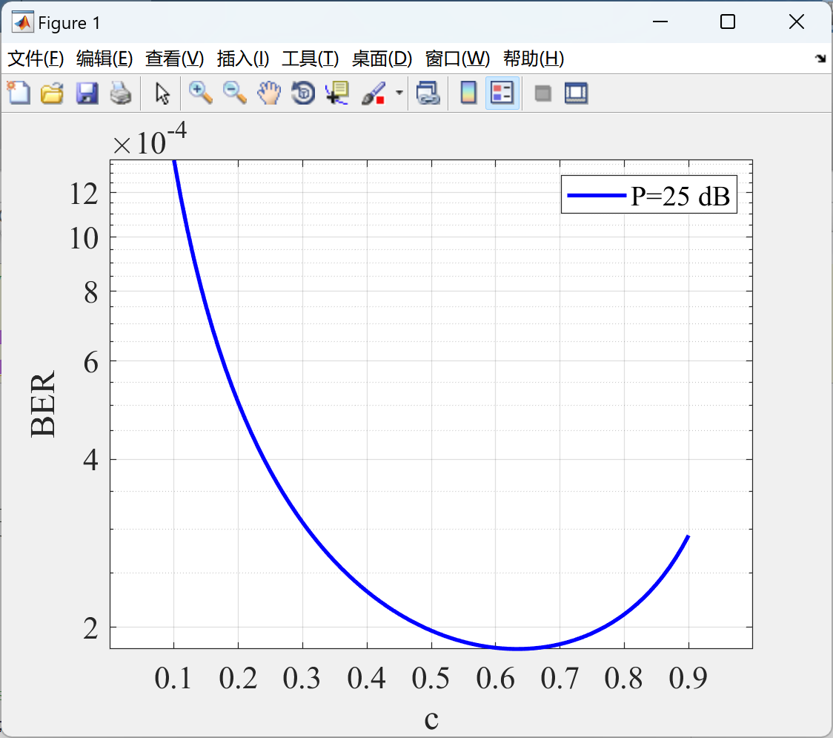The height and width of the screenshot is (738, 833).
Task: Click the BER y-axis label
Action: 42,404
